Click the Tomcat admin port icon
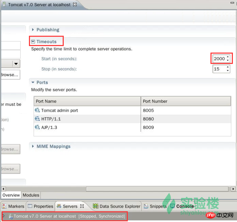 (x=37, y=110)
